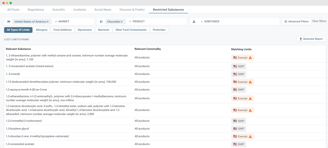328x148 pixels.
Task: Open Advanced Filters panel
Action: click(296, 22)
